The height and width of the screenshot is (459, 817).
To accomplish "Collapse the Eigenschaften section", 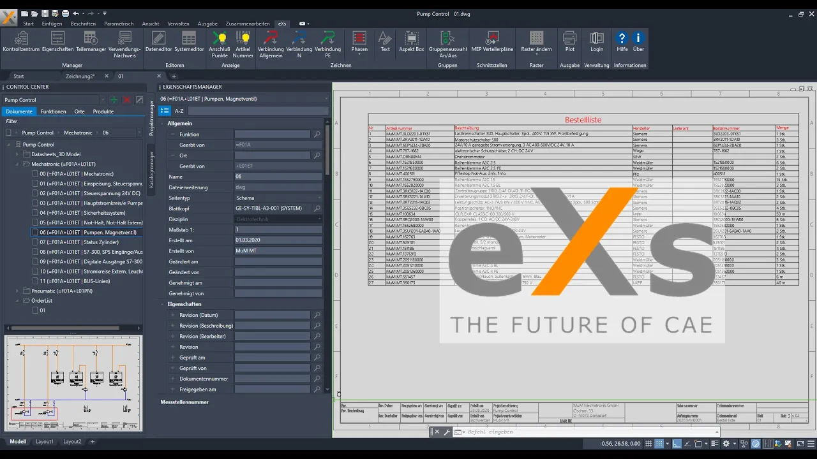I will [162, 305].
